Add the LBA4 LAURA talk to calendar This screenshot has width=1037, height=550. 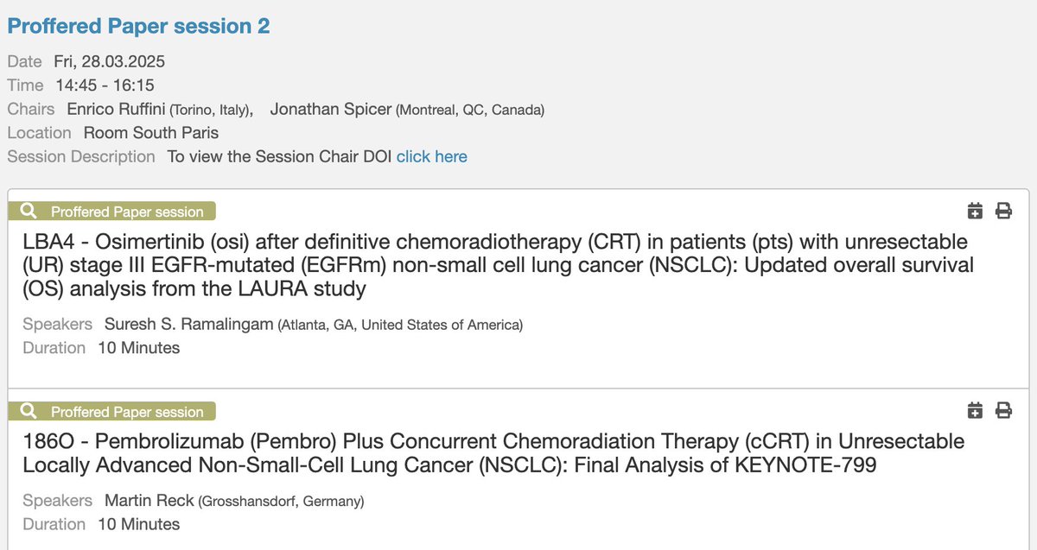975,211
